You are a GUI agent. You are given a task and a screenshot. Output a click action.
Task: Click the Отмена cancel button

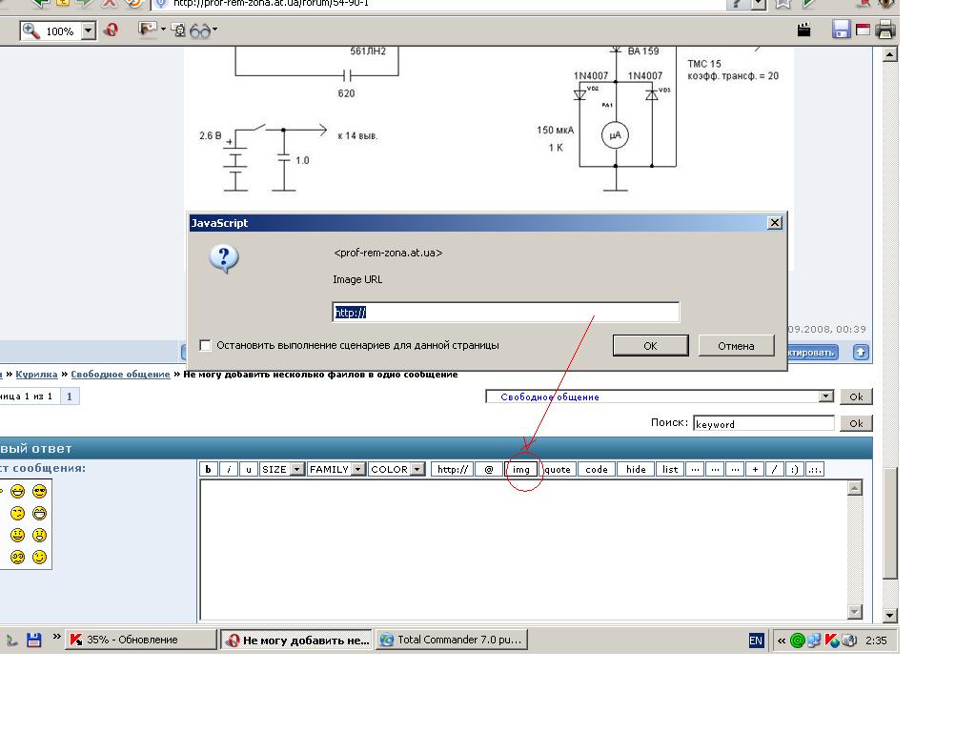[736, 345]
